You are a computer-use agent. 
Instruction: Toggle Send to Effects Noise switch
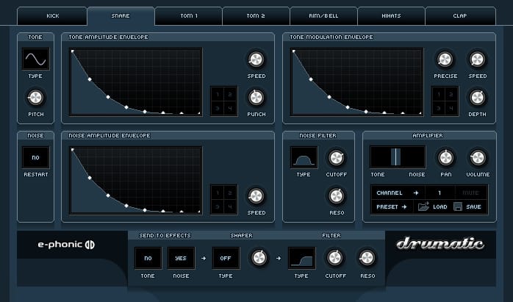coord(181,258)
